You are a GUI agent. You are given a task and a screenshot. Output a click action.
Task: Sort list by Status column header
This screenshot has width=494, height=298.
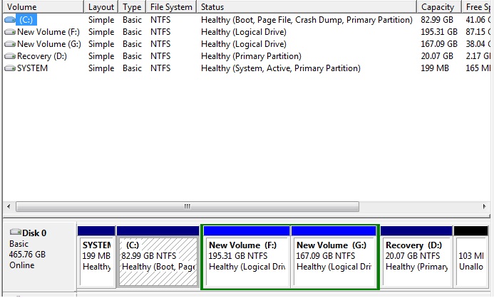point(305,6)
